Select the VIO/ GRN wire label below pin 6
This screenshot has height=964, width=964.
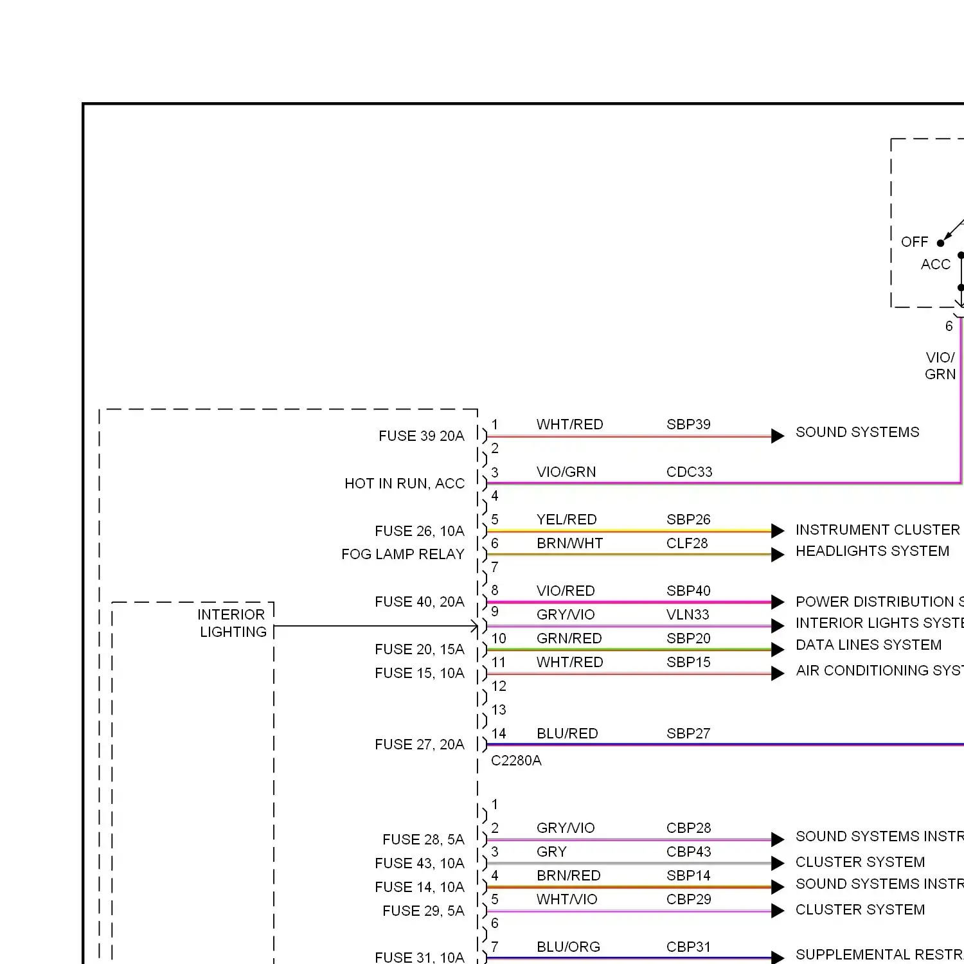tap(940, 366)
